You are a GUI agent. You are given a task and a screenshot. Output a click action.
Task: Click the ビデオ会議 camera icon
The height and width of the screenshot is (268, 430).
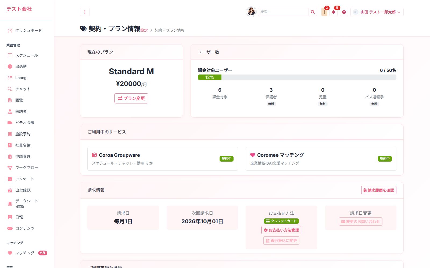pos(10,123)
